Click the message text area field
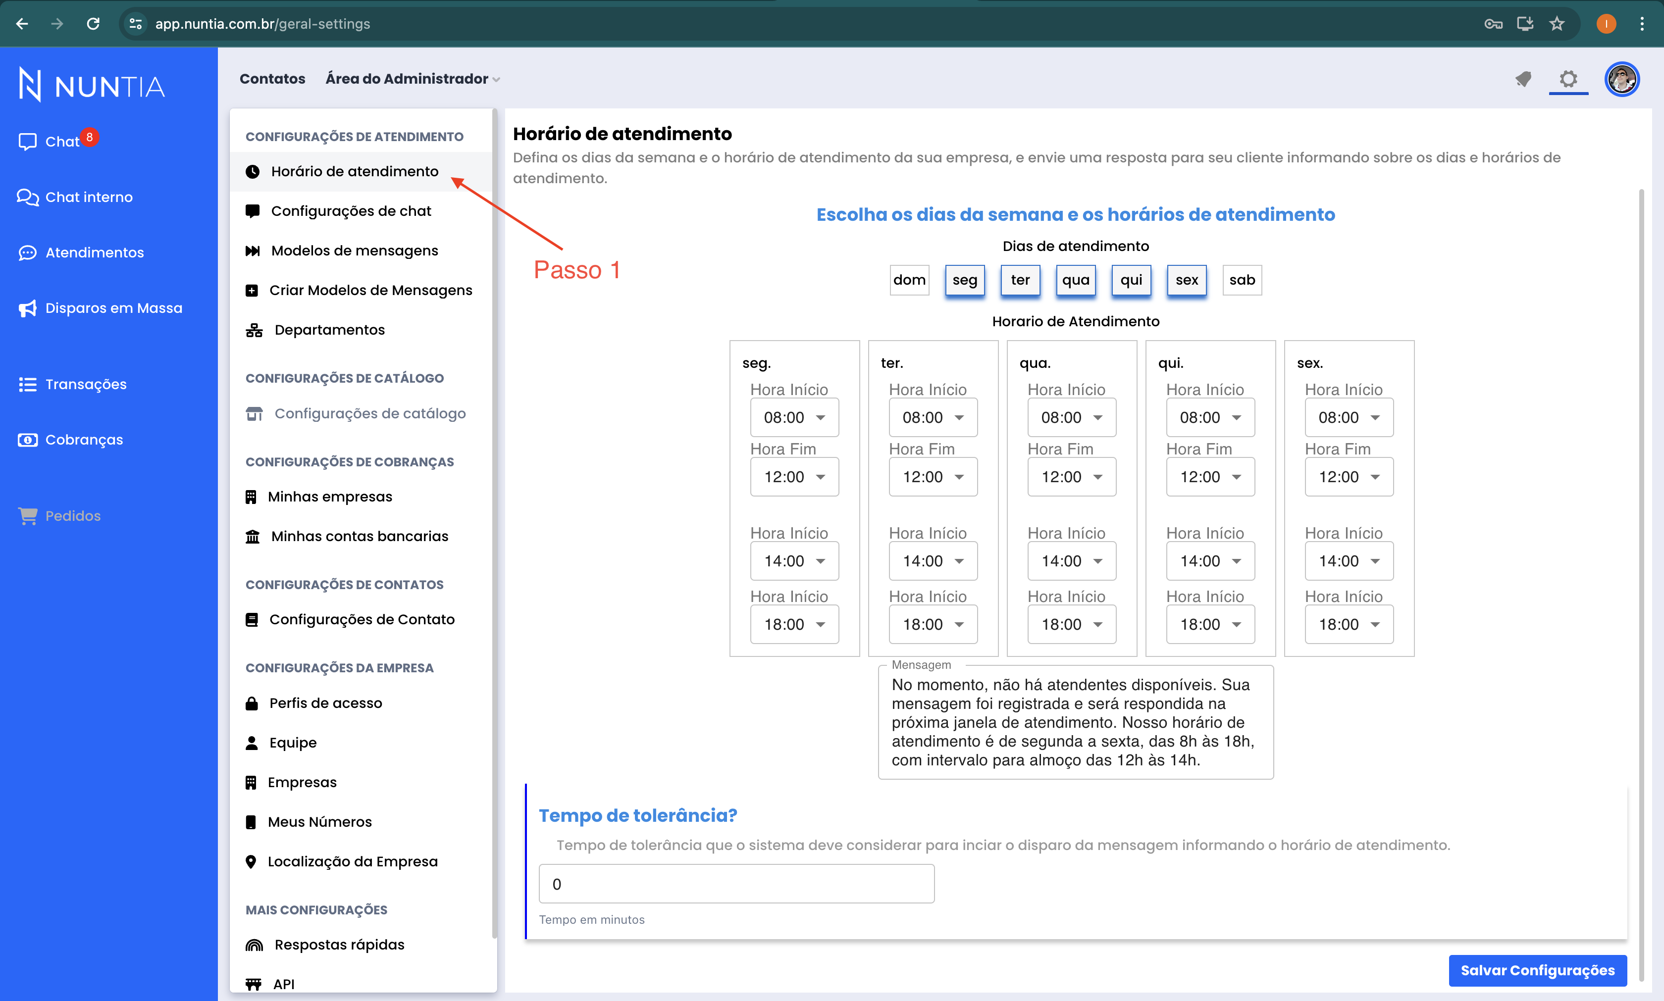The image size is (1664, 1001). 1075,722
